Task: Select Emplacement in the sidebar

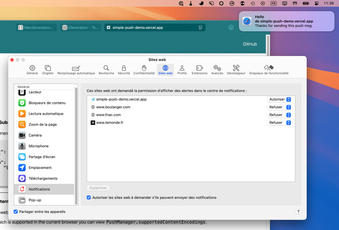Action: tap(44, 168)
